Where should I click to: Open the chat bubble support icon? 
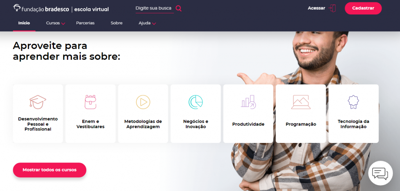[380, 173]
